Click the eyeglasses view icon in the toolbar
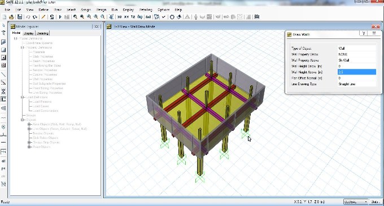 click(x=148, y=17)
